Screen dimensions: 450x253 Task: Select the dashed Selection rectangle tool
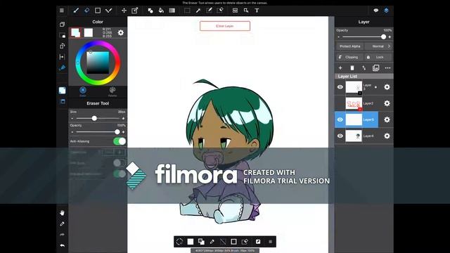(187, 11)
